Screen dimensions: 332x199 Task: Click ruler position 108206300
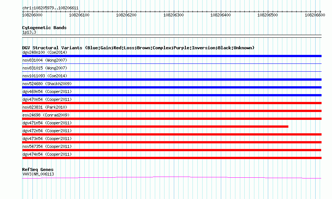(x=173, y=15)
